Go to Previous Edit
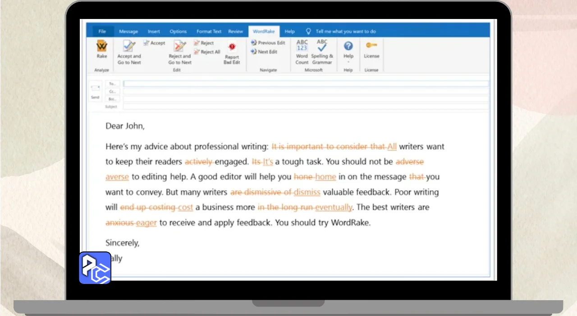 (268, 43)
